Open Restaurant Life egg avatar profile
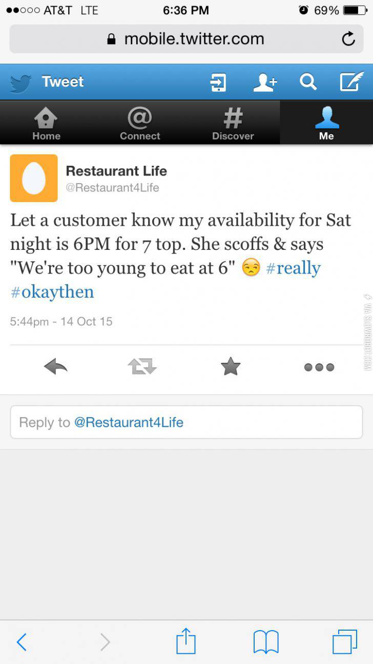Viewport: 373px width, 664px height. pos(34,178)
